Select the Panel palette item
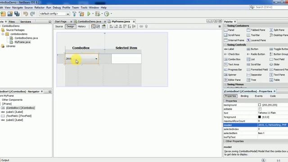This screenshot has width=288, height=162. click(229, 30)
